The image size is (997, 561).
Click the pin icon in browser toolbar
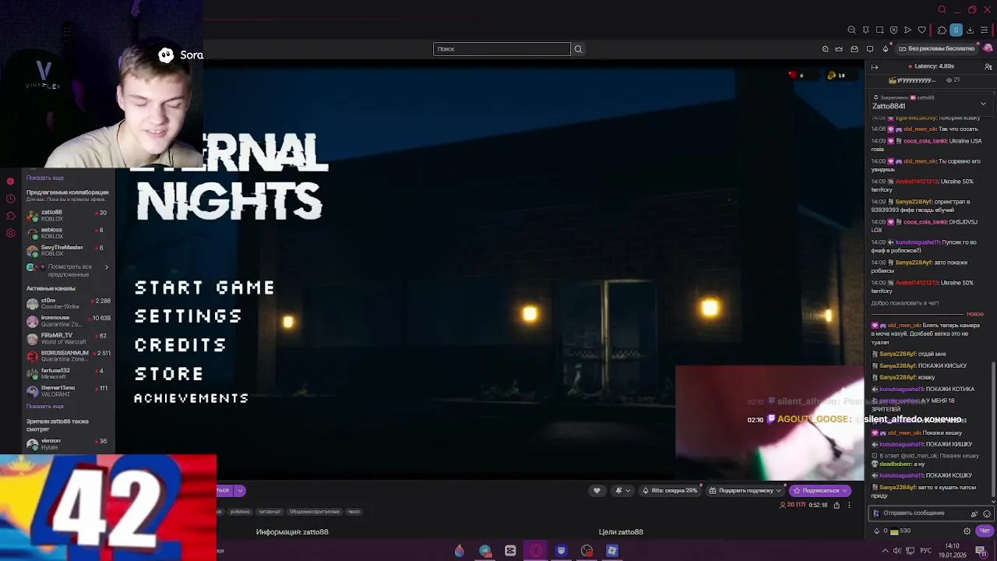tap(865, 30)
